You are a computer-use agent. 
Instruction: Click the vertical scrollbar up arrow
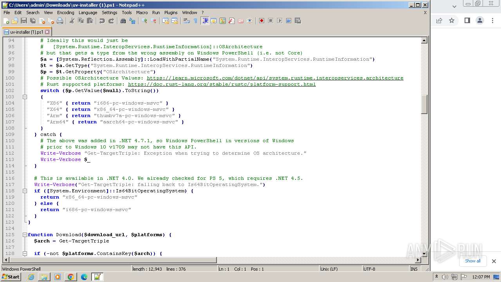click(424, 40)
